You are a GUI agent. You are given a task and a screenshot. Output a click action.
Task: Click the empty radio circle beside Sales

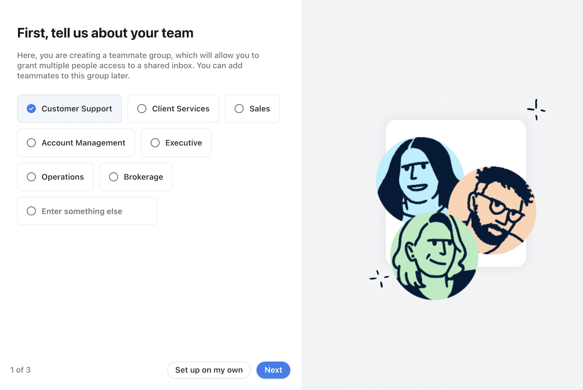pyautogui.click(x=239, y=109)
